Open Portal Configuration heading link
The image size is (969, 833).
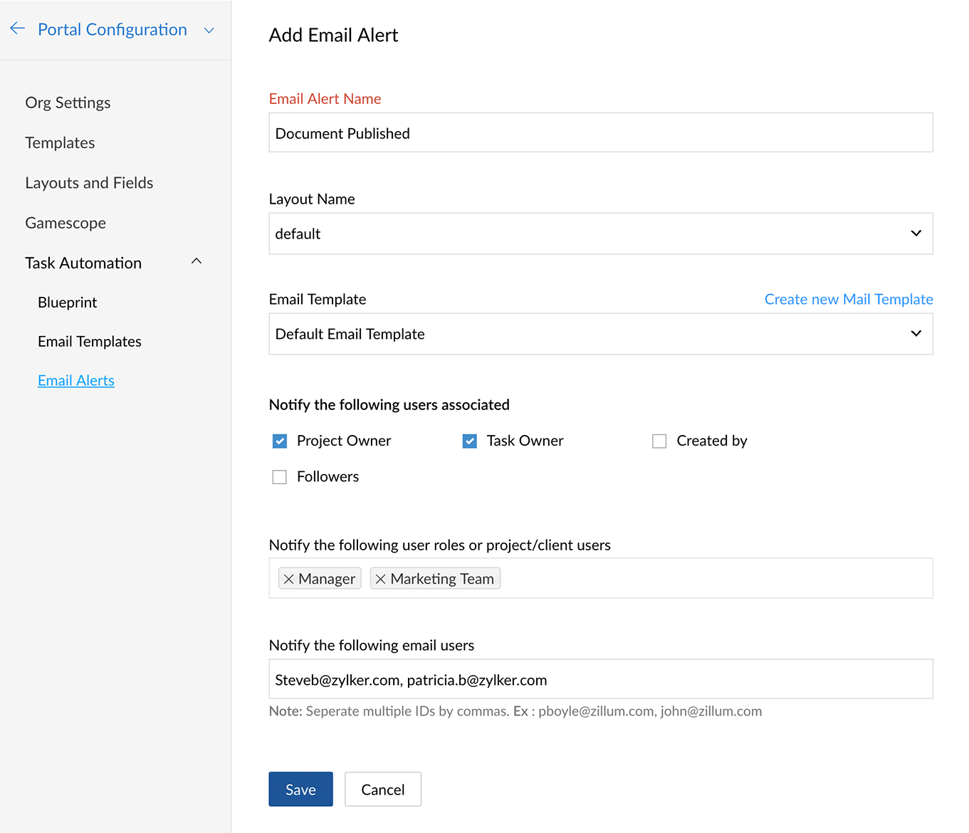click(x=112, y=29)
